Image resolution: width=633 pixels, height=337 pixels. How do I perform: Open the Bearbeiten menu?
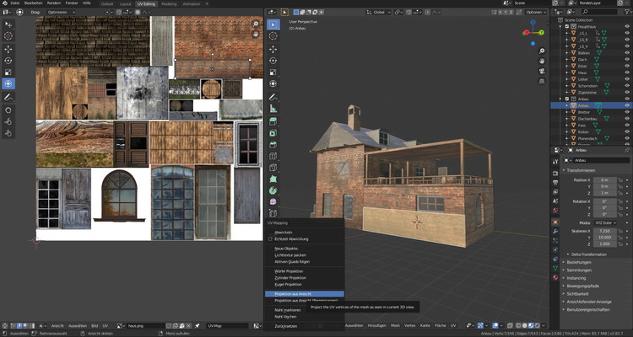click(33, 3)
